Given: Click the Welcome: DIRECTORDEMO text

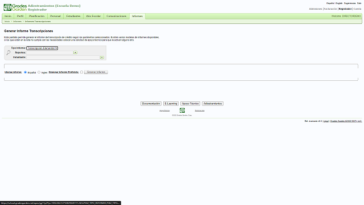Looking at the screenshot, I should coord(346,16).
